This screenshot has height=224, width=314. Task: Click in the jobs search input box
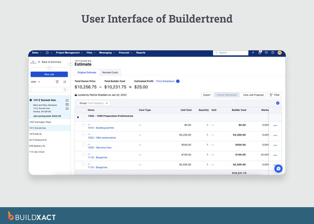point(49,90)
